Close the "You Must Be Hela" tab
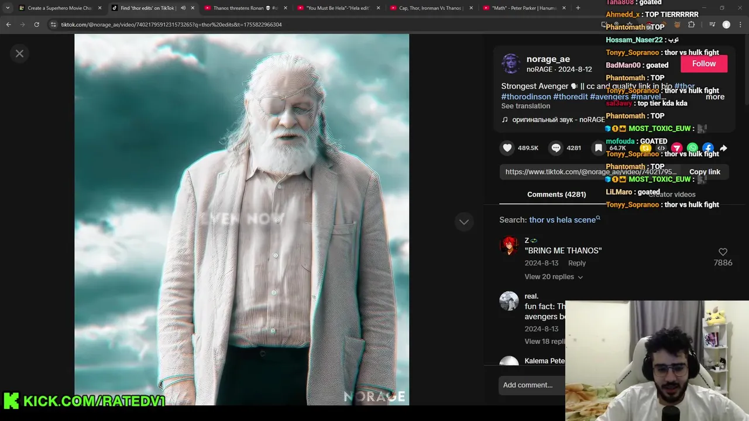The image size is (749, 421). pyautogui.click(x=379, y=8)
